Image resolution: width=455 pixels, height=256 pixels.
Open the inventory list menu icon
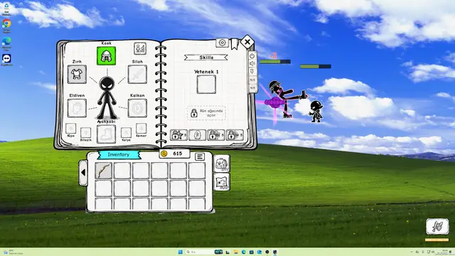[199, 156]
